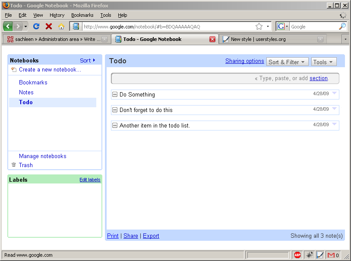Go to the Home page icon
The image size is (351, 261).
coord(61,26)
